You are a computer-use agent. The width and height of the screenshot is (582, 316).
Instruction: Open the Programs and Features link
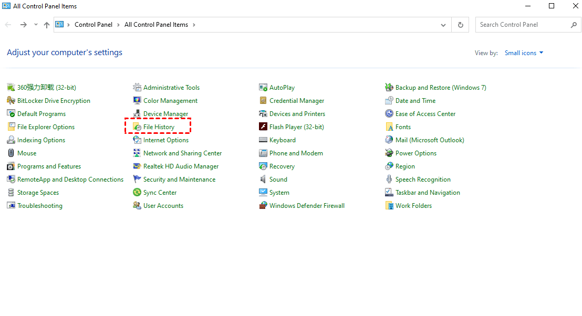(49, 166)
